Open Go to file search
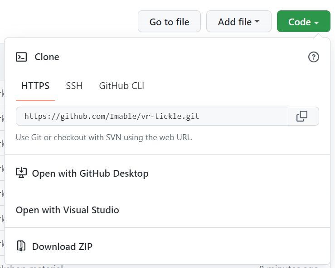 tap(169, 22)
